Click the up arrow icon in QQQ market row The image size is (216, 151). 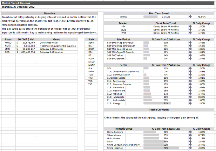click(190, 30)
